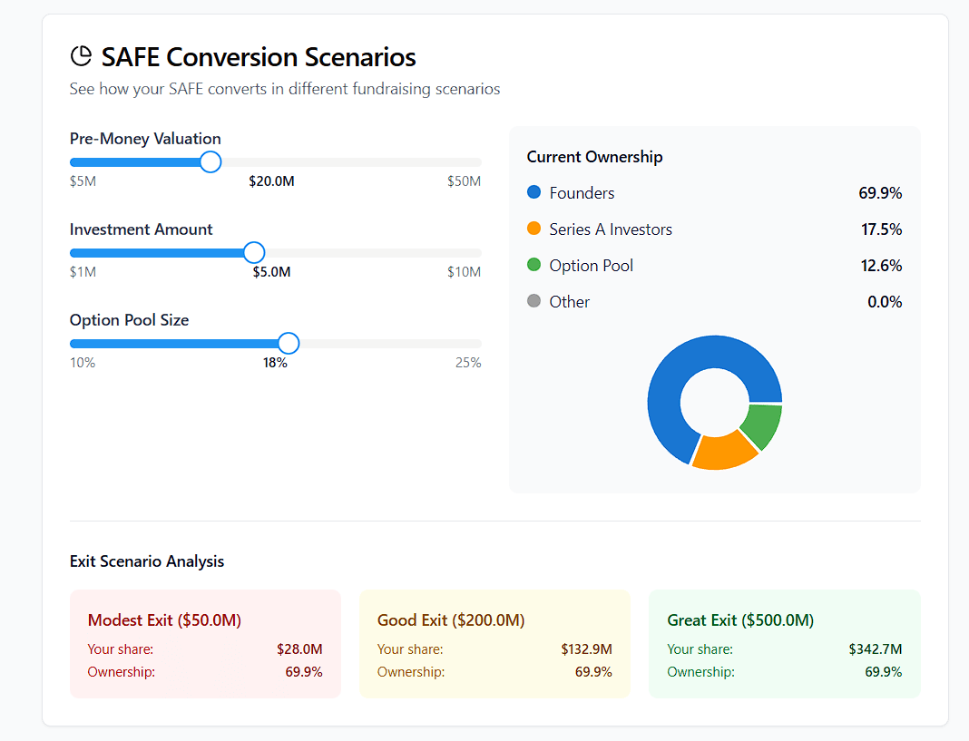The height and width of the screenshot is (741, 969).
Task: Click the Investment Amount slider handle
Action: coord(254,253)
